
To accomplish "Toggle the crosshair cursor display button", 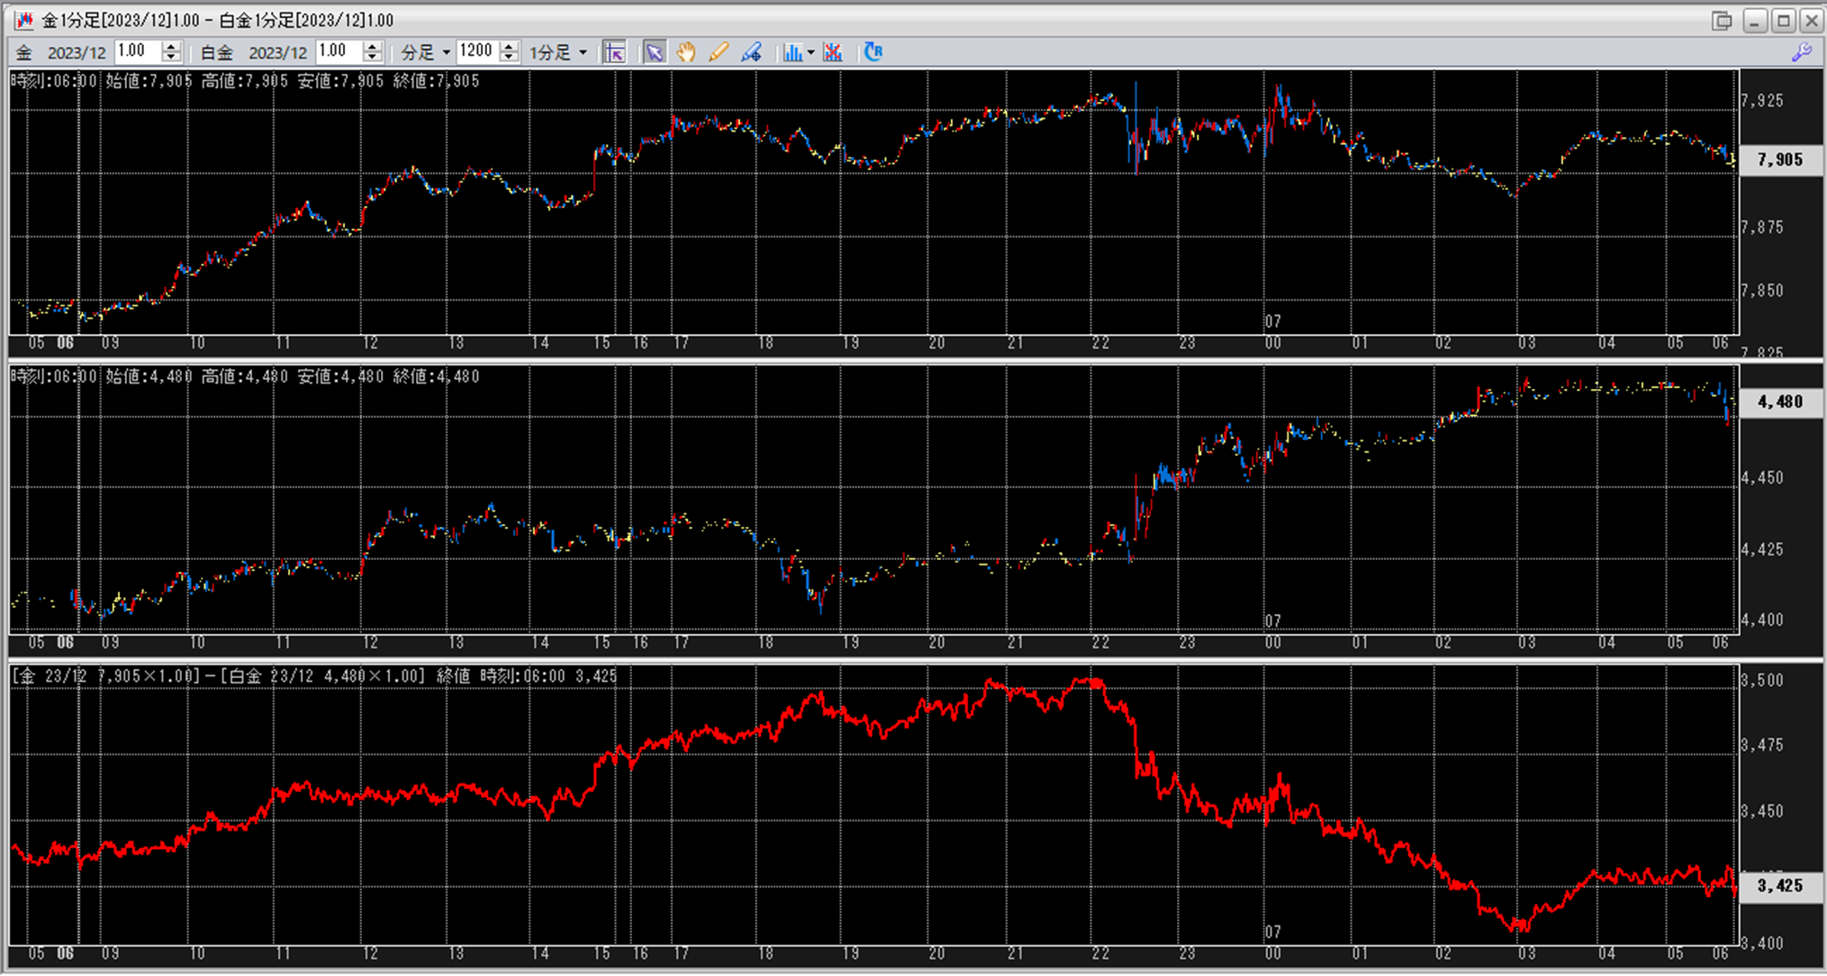I will pos(615,52).
